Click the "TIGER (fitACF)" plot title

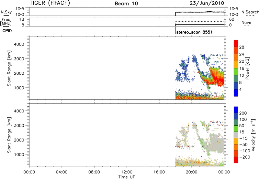point(50,3)
